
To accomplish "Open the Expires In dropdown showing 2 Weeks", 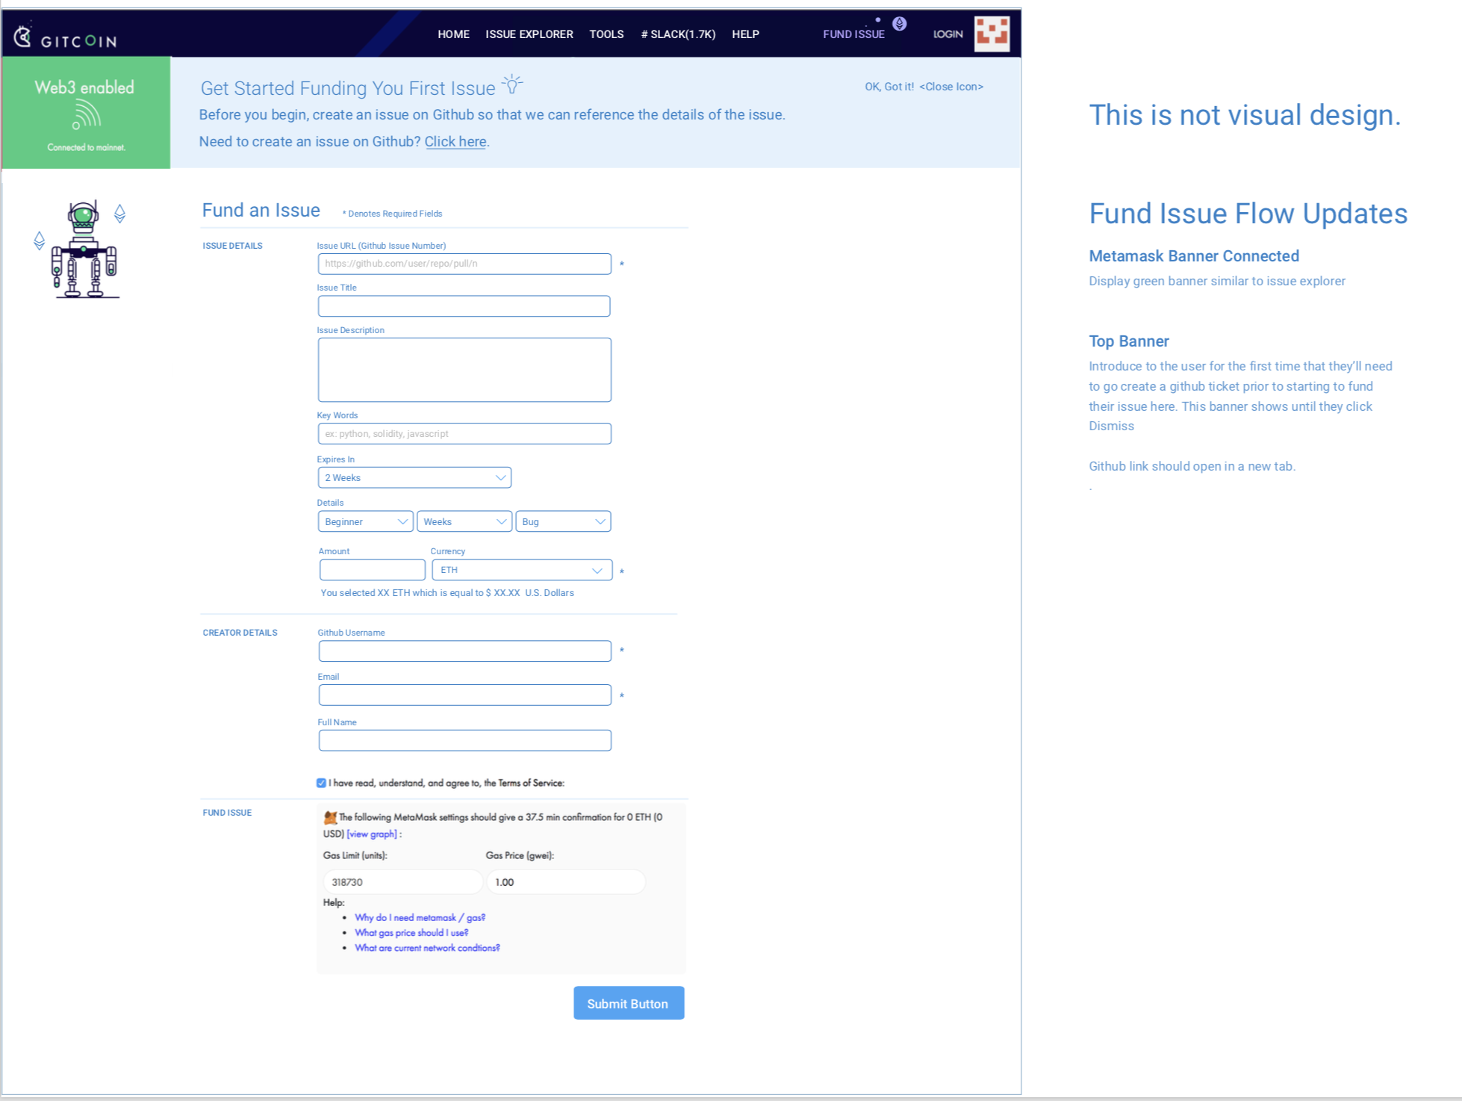I will click(414, 477).
